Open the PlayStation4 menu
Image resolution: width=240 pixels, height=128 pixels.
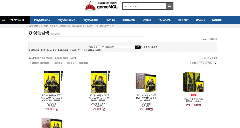coord(90,20)
